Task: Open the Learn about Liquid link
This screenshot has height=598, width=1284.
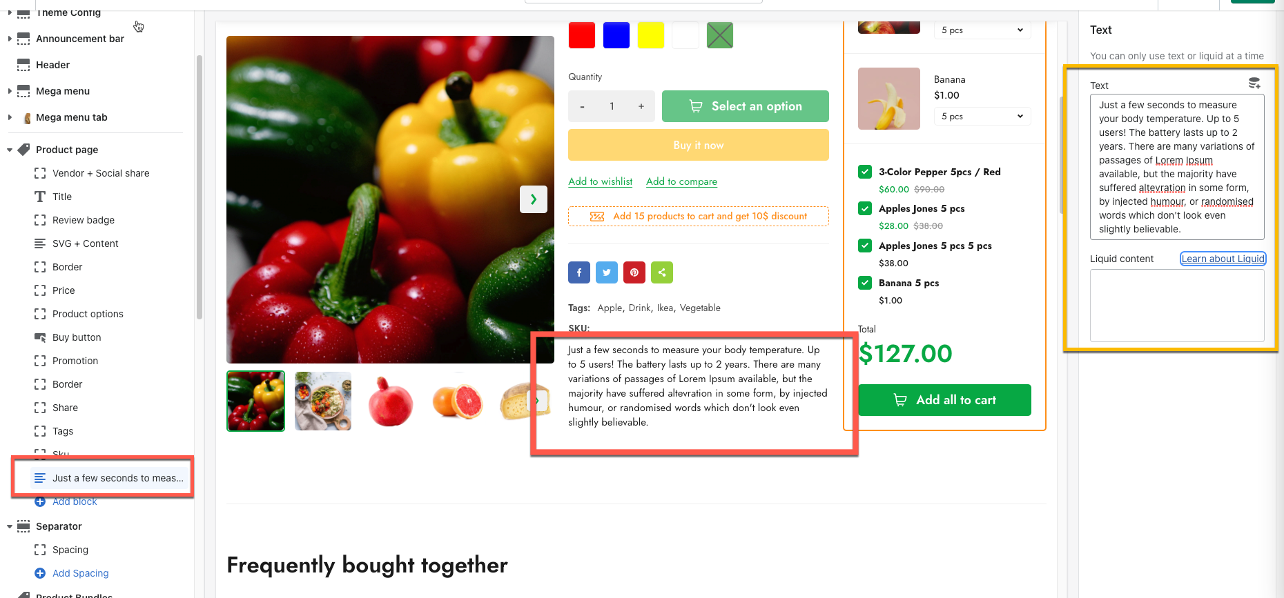Action: point(1223,259)
